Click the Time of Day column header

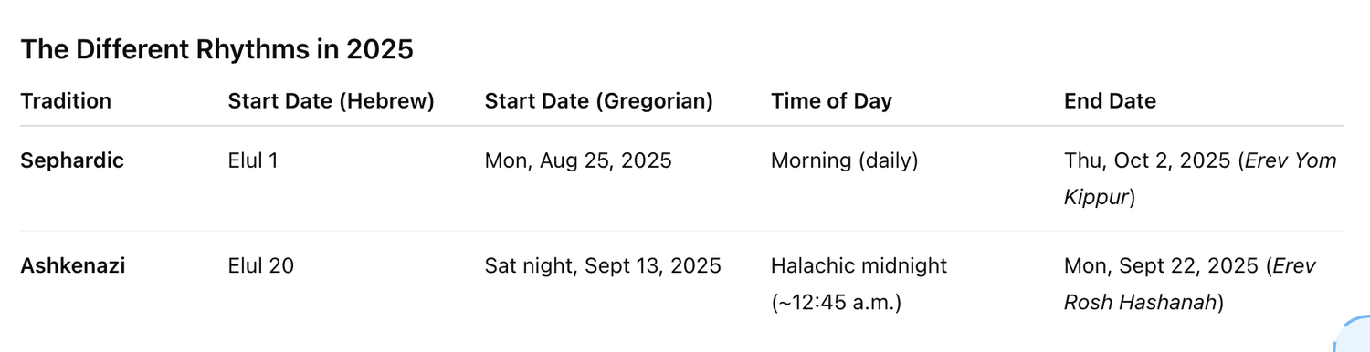[831, 101]
